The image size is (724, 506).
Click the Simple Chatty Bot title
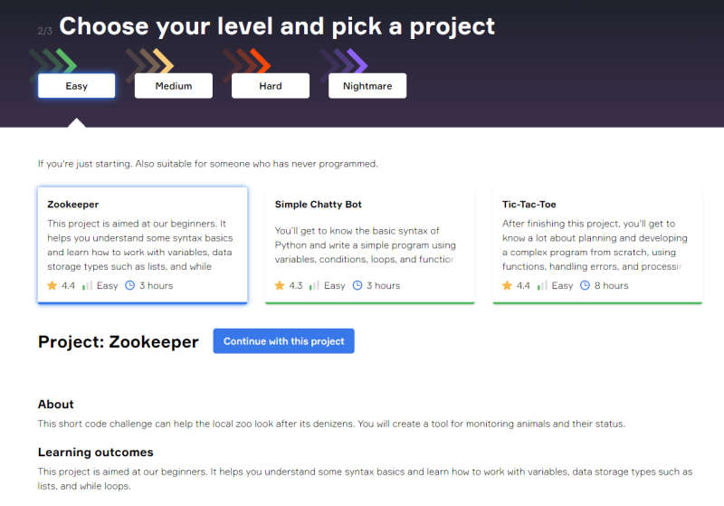pyautogui.click(x=319, y=205)
